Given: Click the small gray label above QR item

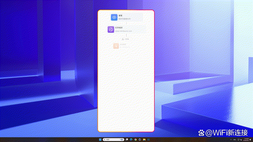Looking at the screenshot, I should point(125,39).
